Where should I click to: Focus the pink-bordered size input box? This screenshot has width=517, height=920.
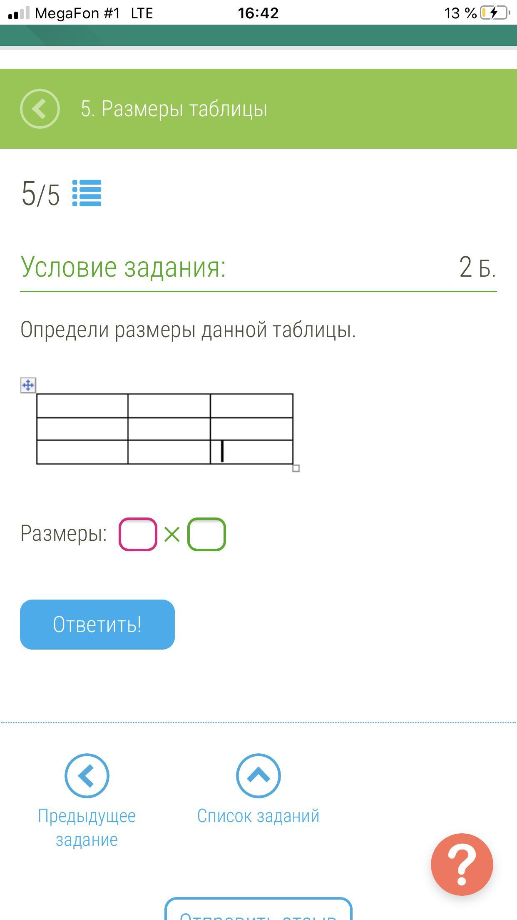pos(138,534)
